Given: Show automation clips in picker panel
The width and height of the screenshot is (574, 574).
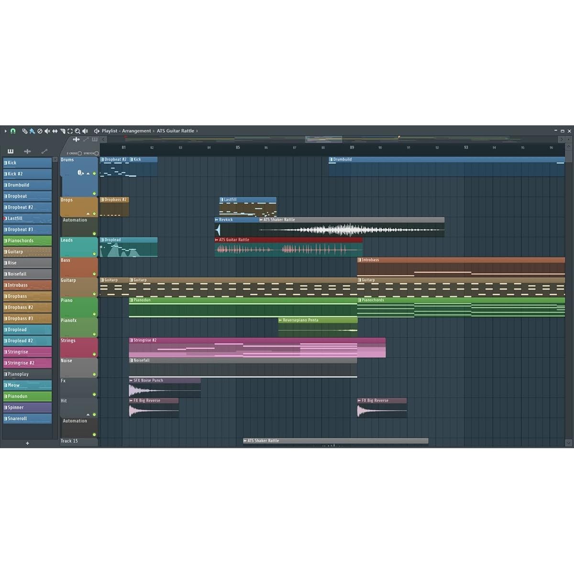Looking at the screenshot, I should click(44, 152).
